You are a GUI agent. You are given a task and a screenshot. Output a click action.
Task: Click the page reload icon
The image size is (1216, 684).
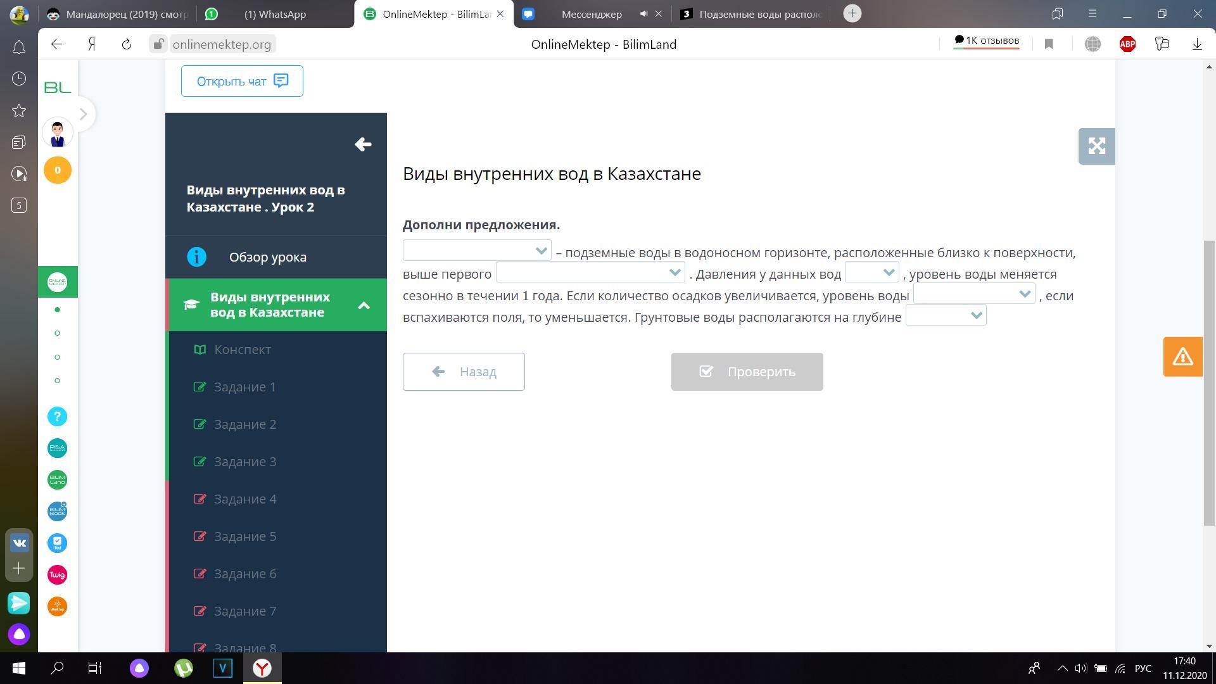pos(127,44)
